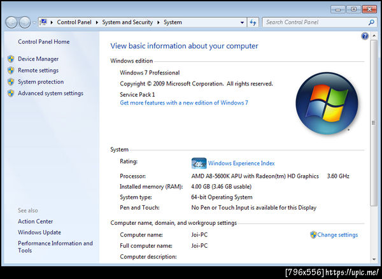Click '4.00 GB (3.46 GB usable)' memory value

coord(221,187)
